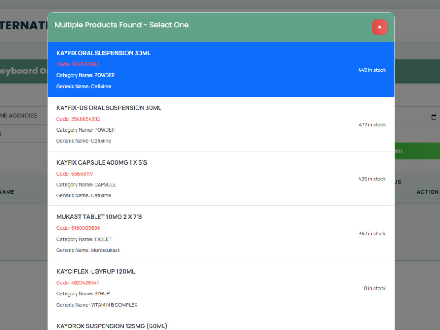Click Category Name: CAPSULE text
Image resolution: width=440 pixels, height=330 pixels.
[86, 185]
